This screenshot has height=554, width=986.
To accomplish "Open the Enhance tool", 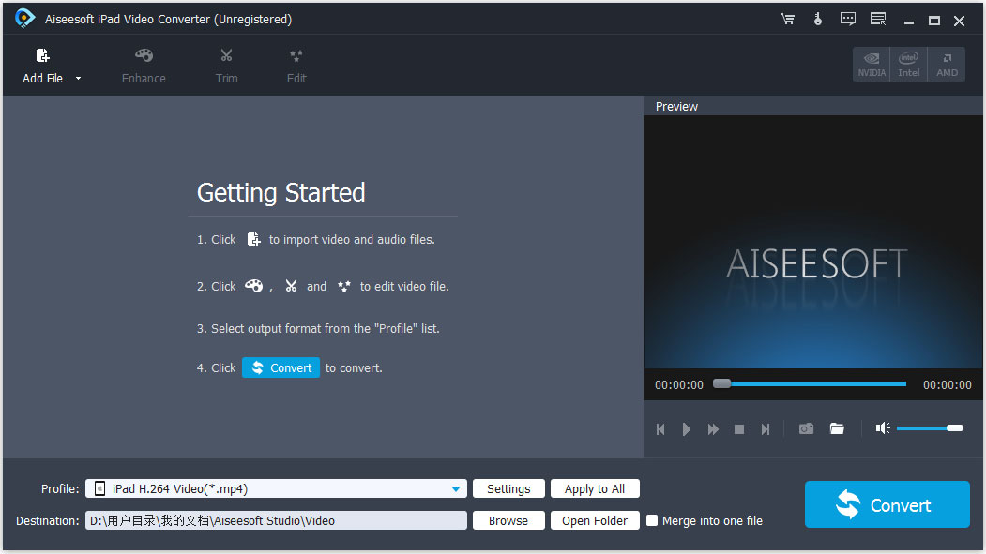I will point(144,66).
